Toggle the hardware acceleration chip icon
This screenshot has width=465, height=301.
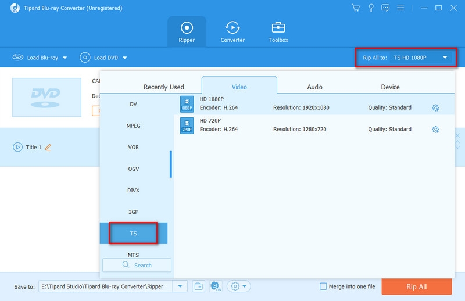tap(216, 286)
